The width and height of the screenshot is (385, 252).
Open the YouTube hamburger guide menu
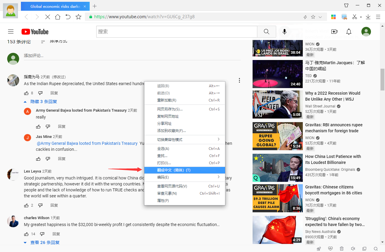click(11, 32)
